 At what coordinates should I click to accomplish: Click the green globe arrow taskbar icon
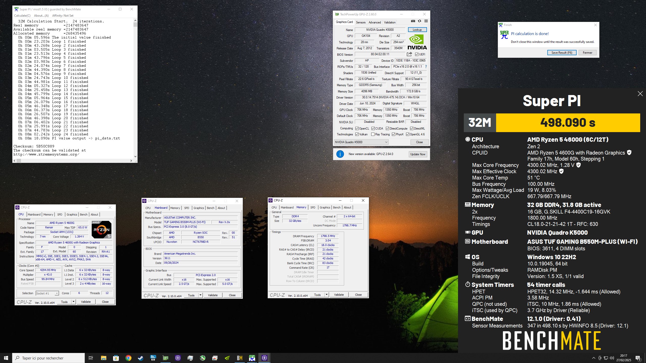(202, 358)
